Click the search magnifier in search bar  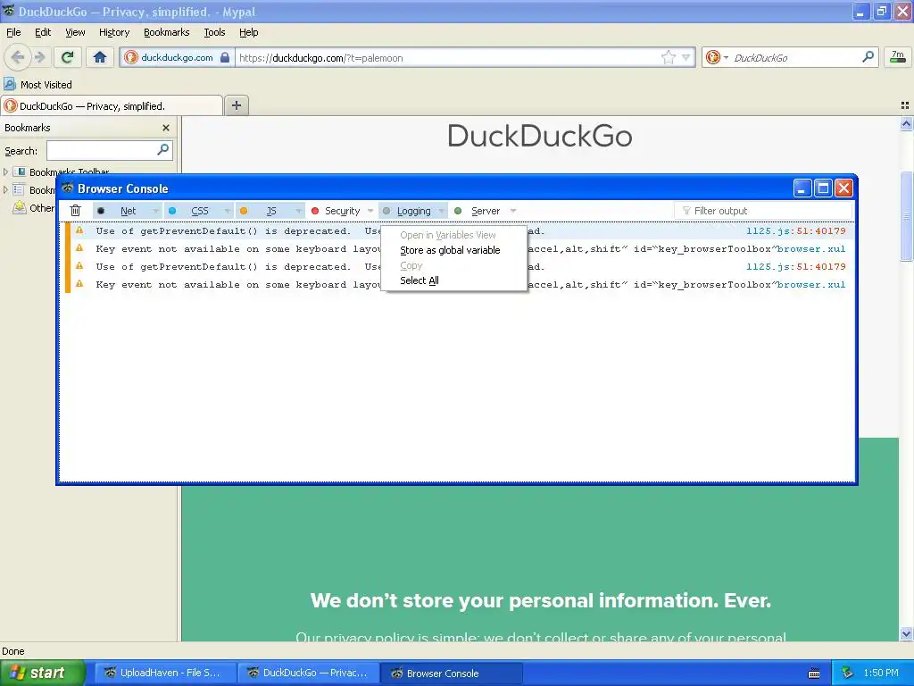(868, 56)
